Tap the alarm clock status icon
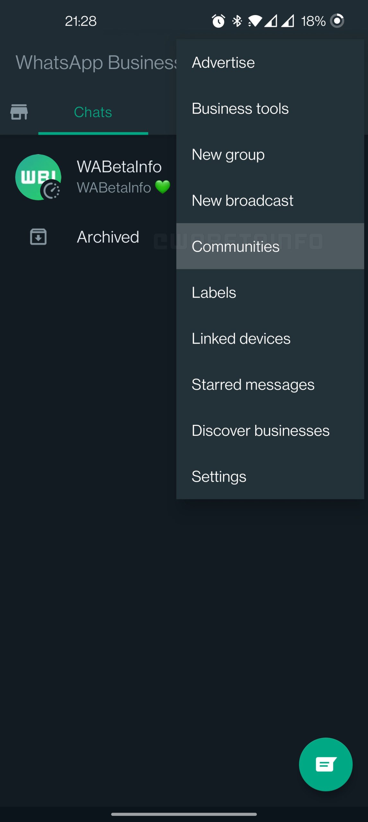The image size is (368, 822). point(218,21)
